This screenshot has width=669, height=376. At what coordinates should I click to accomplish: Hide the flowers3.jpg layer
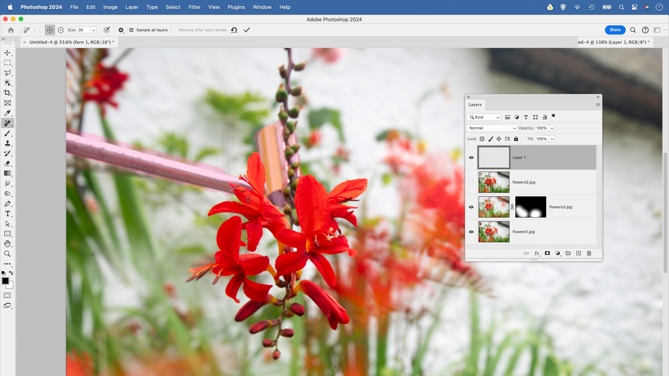[471, 207]
